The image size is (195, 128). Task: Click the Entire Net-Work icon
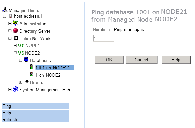point(16,38)
